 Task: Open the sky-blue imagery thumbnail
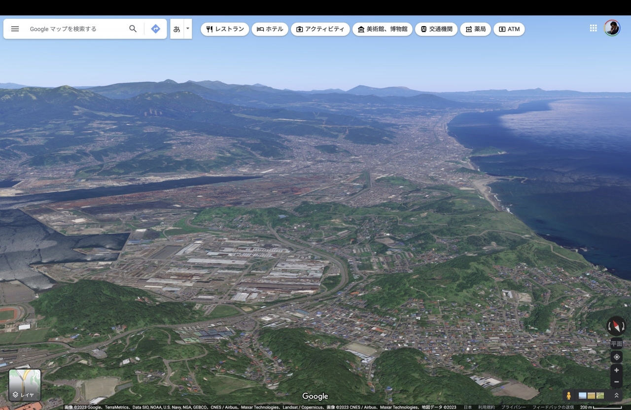pos(583,395)
